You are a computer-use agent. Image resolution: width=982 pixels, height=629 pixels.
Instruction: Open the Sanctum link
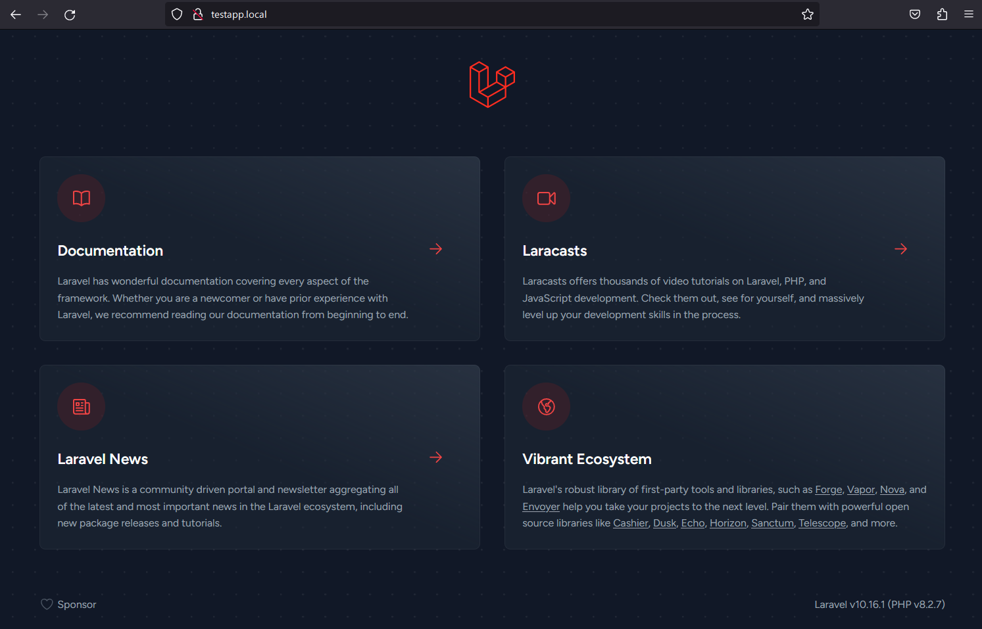(x=773, y=523)
